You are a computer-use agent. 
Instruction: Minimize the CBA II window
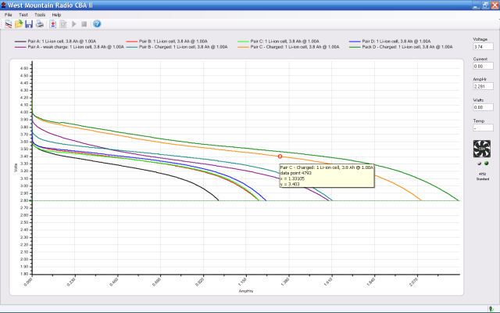pos(476,5)
